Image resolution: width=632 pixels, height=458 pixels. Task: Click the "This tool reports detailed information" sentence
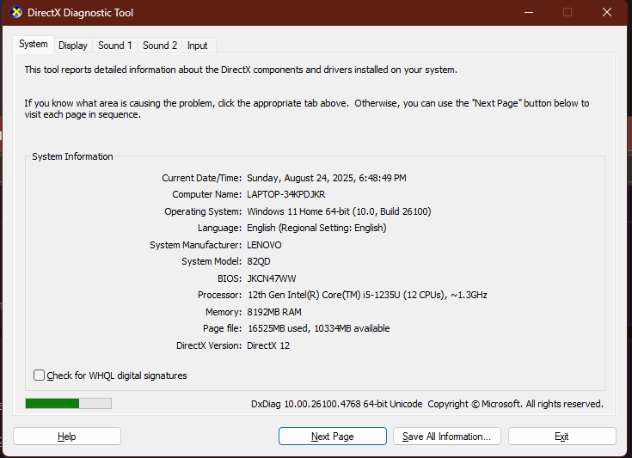tap(241, 70)
